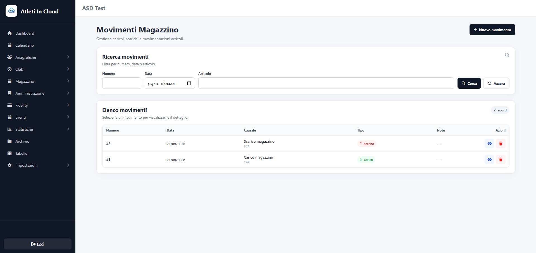Click the Calendario calendar icon
Screen dimensions: 536x253
point(9,45)
